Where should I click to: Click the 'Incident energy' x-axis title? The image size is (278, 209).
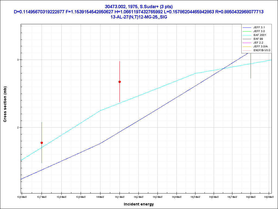[139, 204]
